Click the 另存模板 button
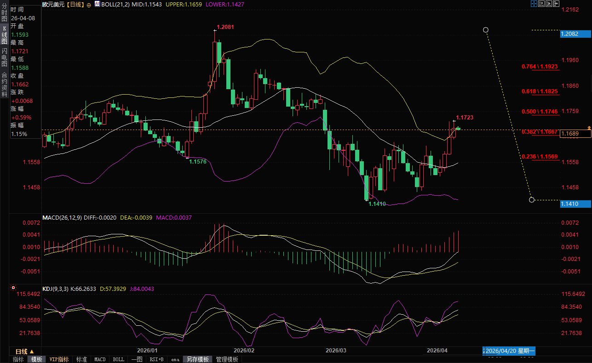This screenshot has width=592, height=363. tap(197, 359)
